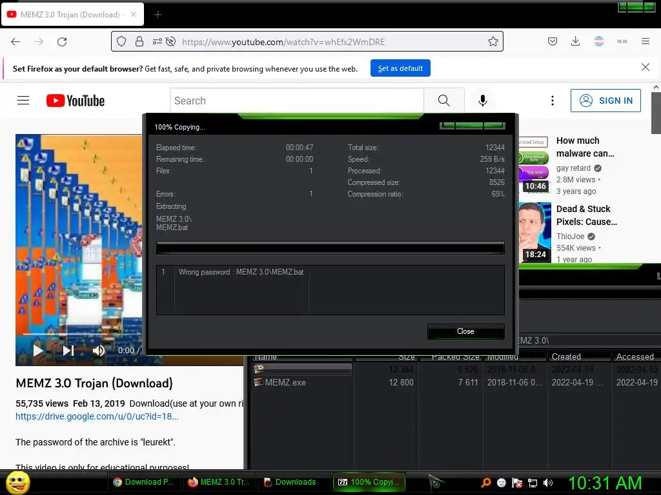Click the taskbar clock 10:31 AM
The height and width of the screenshot is (495, 661).
[x=605, y=483]
